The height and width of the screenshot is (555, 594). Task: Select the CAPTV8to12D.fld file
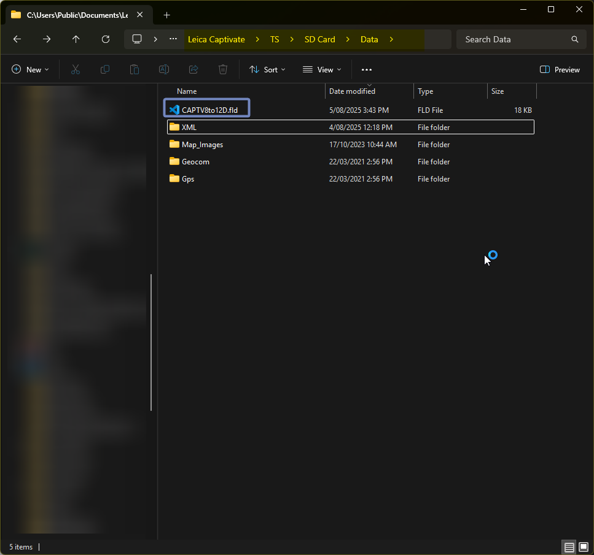[x=209, y=110]
